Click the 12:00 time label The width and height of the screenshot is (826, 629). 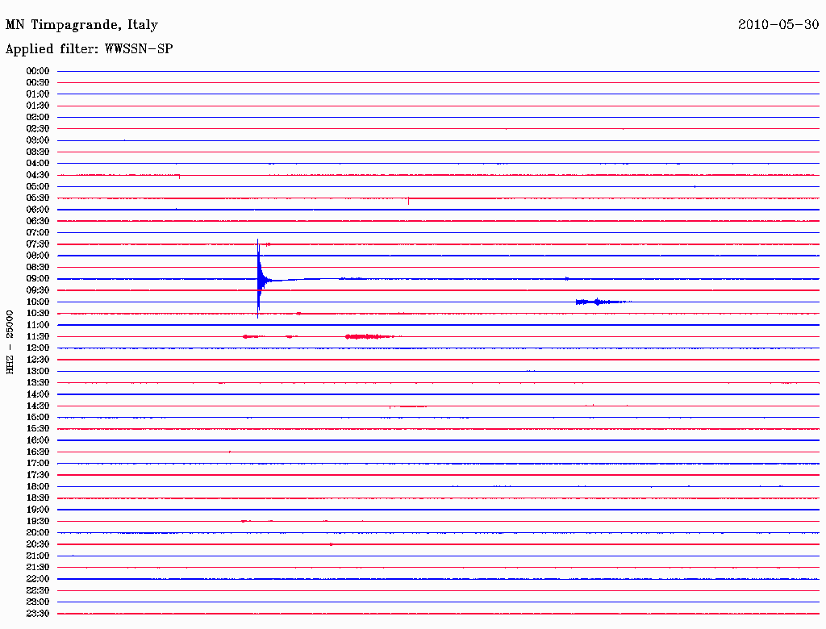pos(38,348)
